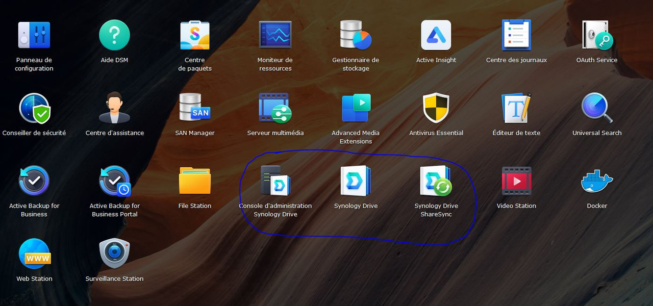
Task: Open Gestionnaire de stockage
Action: [356, 35]
